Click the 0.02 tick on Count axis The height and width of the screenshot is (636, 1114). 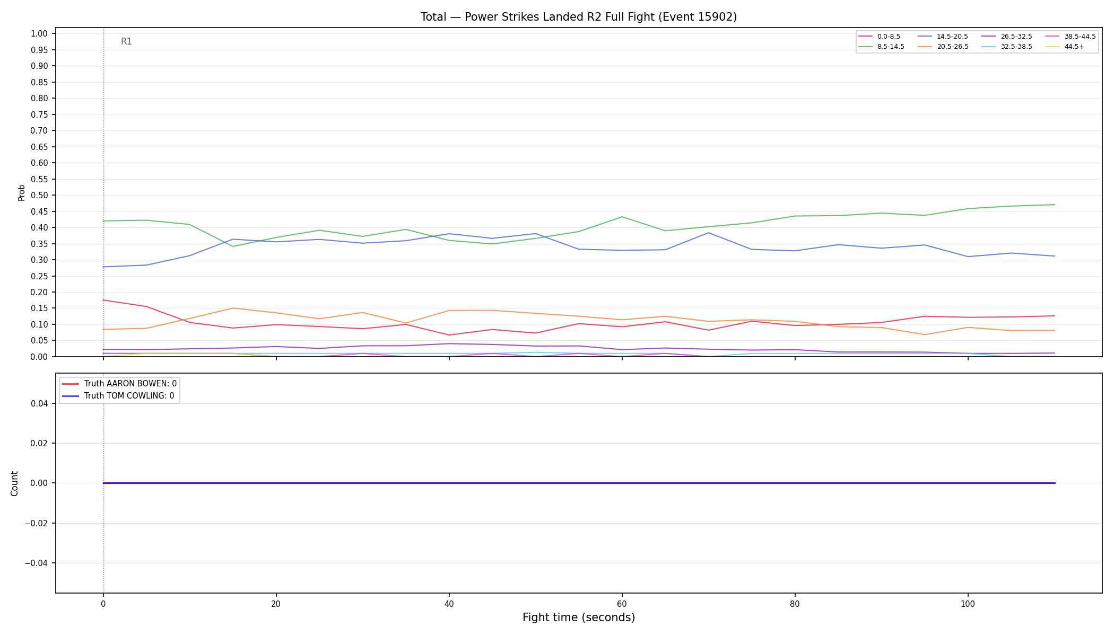[39, 443]
